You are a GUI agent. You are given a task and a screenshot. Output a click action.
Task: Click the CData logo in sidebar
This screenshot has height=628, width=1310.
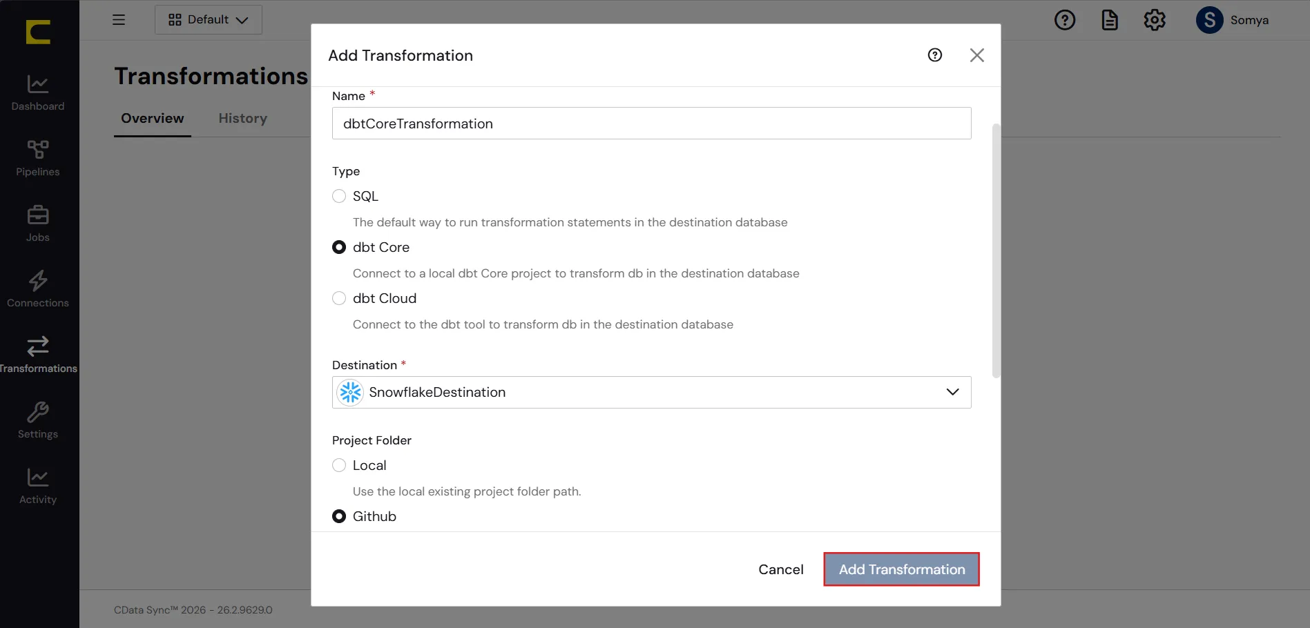[x=38, y=32]
